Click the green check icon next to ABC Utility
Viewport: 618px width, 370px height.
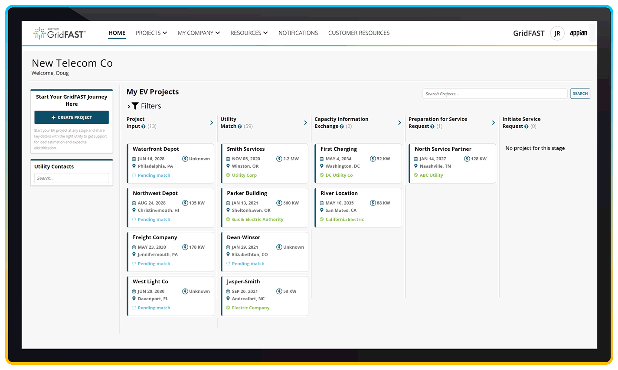tap(416, 175)
